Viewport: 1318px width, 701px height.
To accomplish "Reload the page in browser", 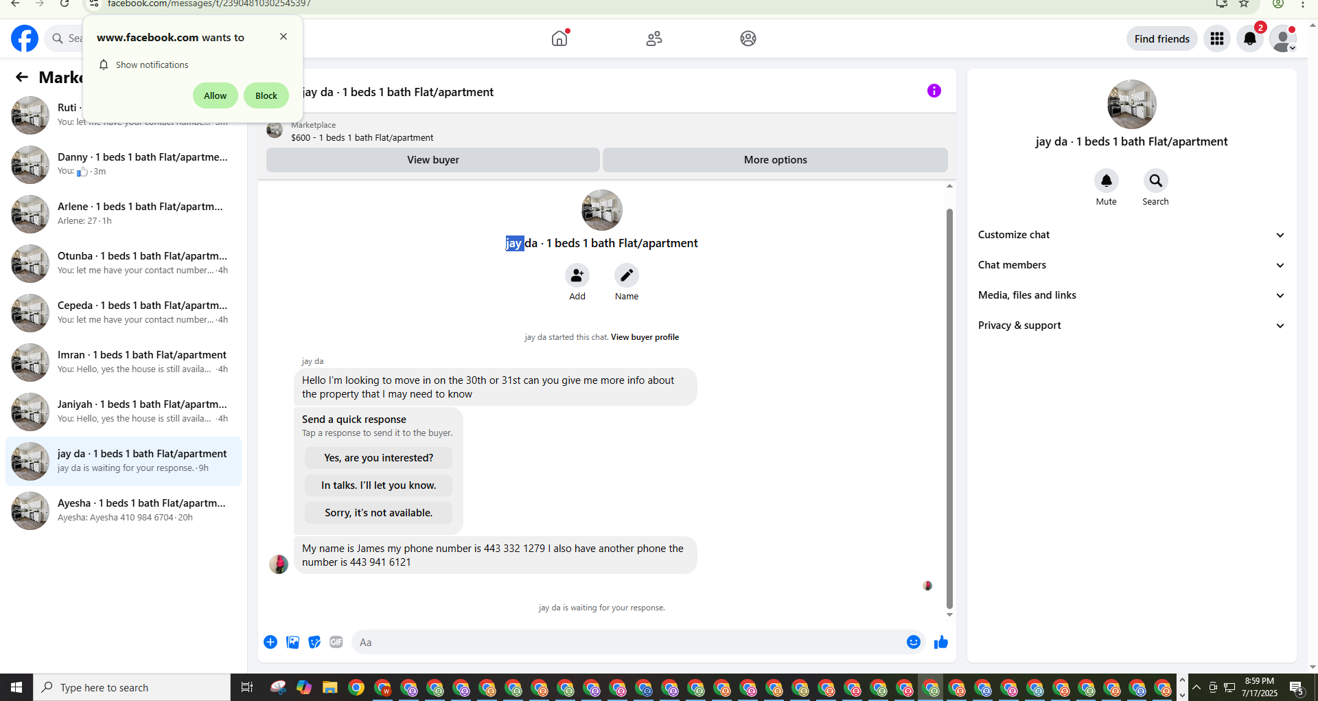I will tap(64, 3).
